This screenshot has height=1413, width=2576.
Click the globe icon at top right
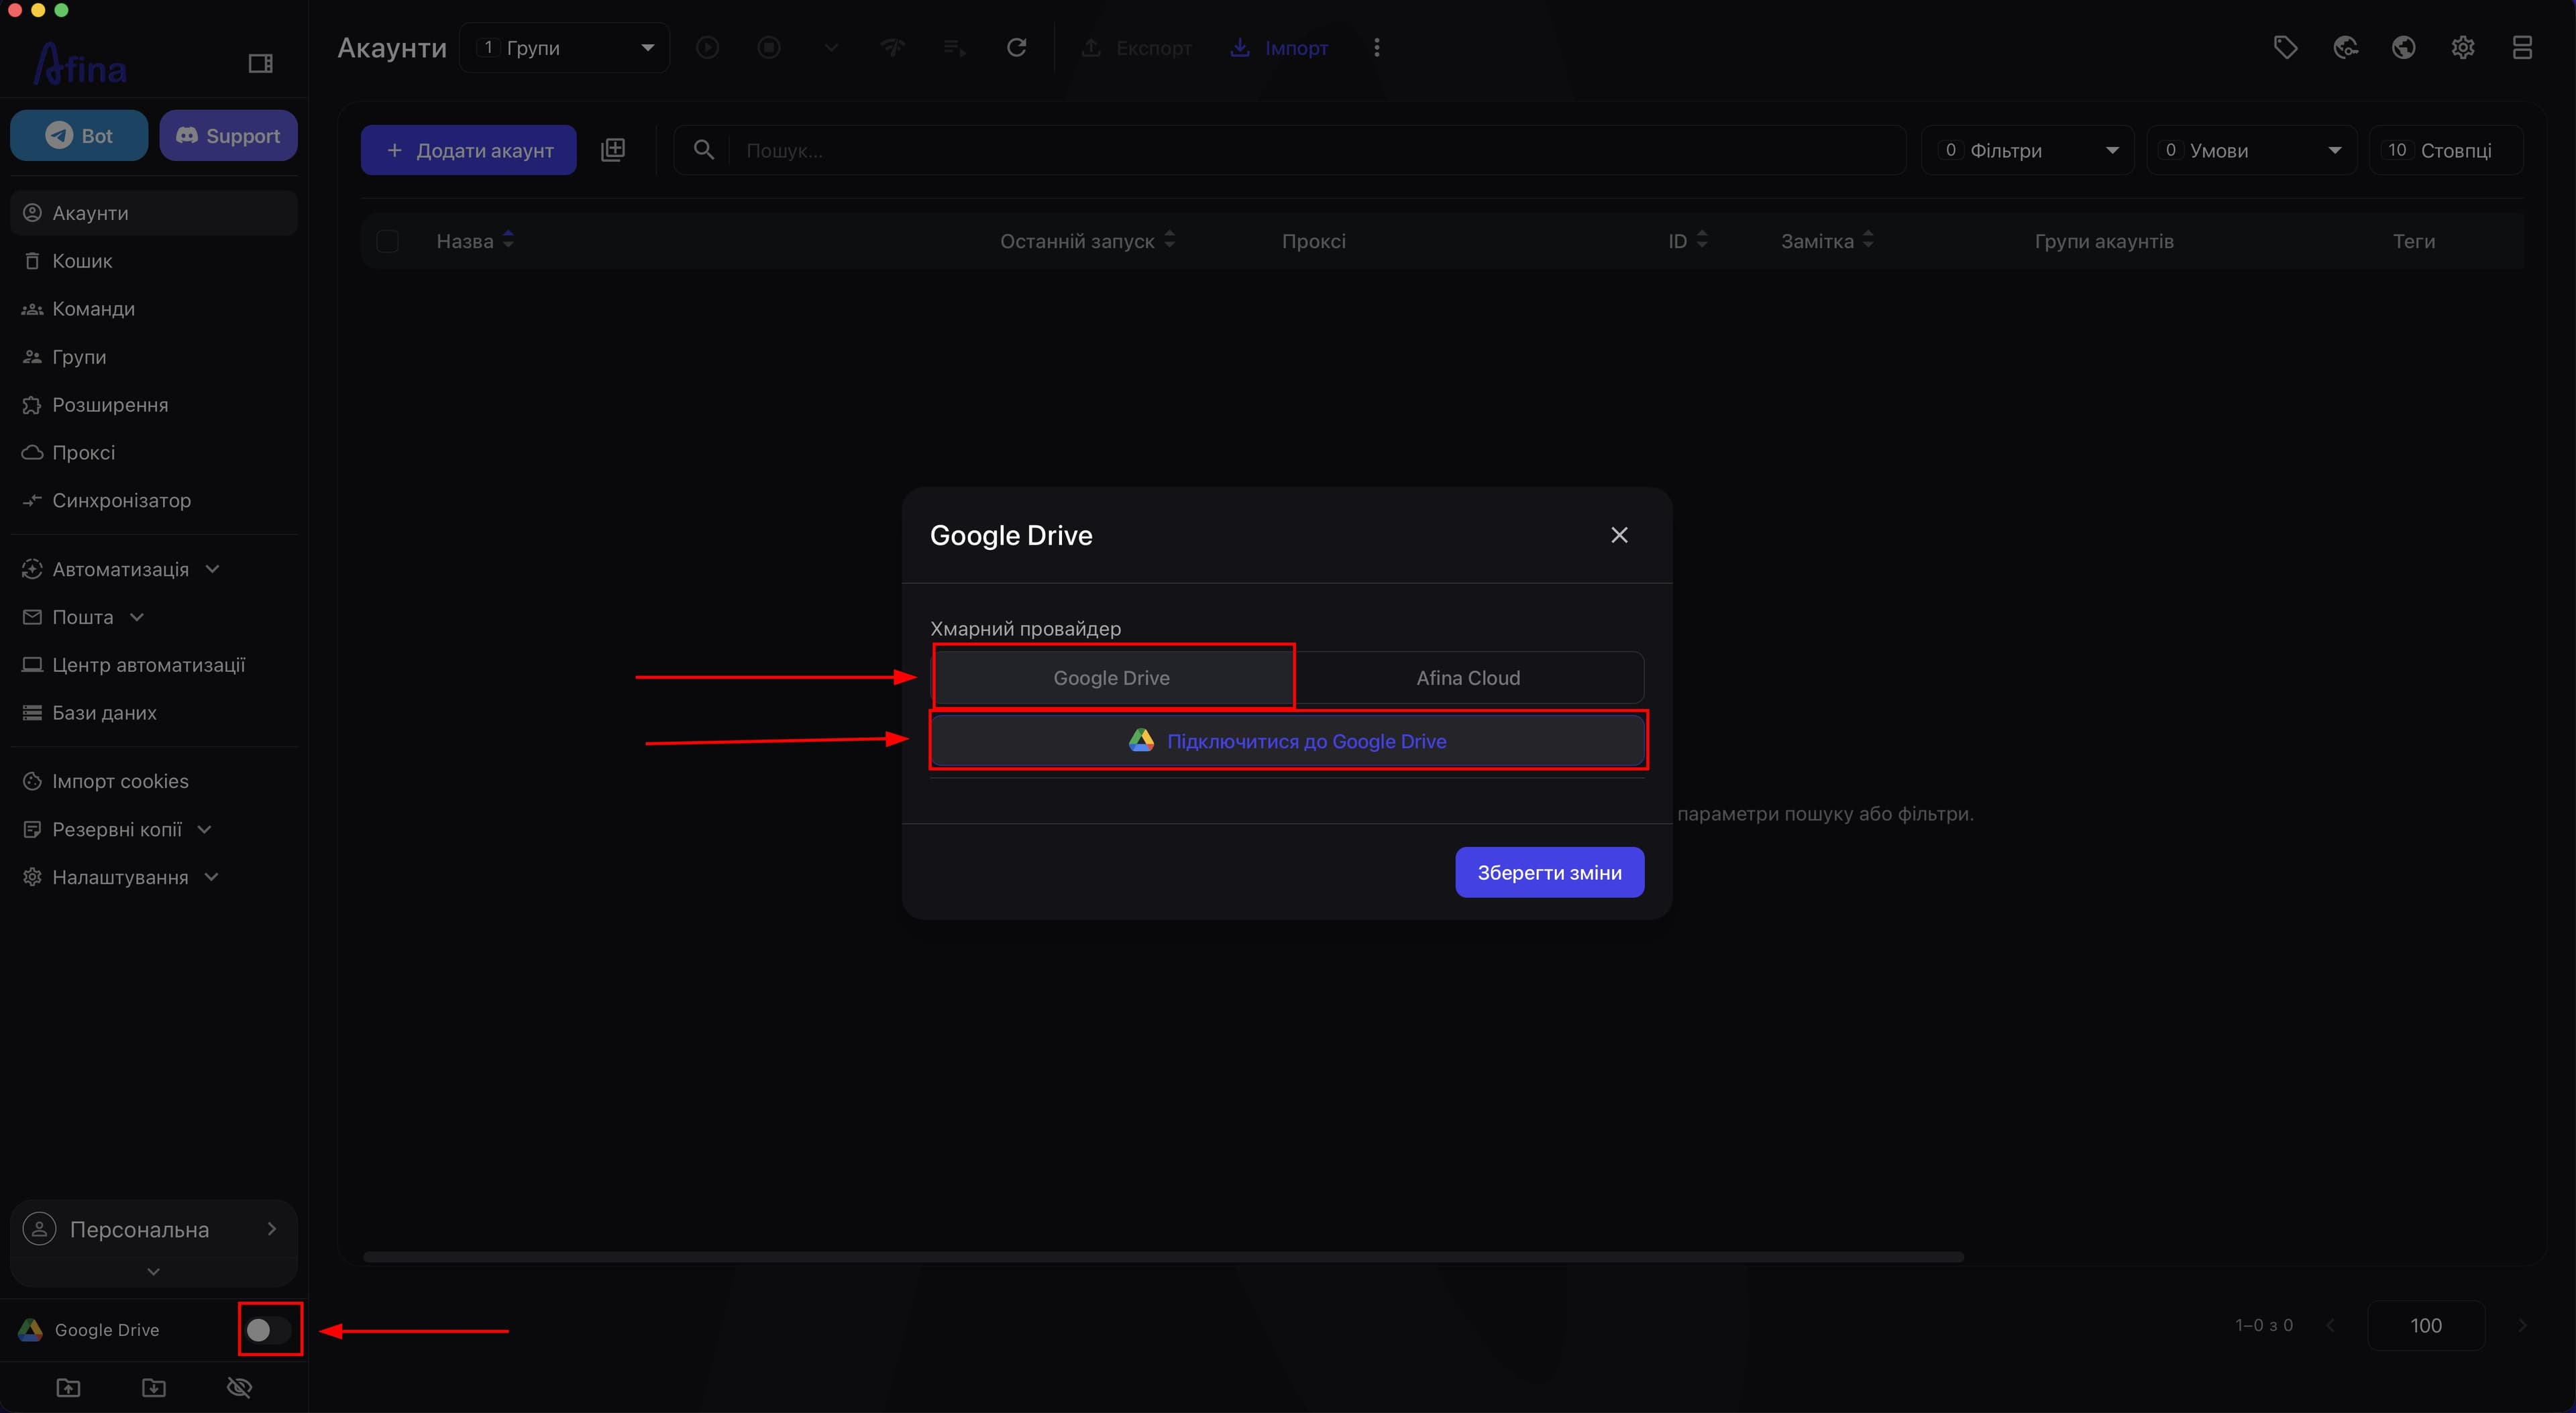[2404, 47]
